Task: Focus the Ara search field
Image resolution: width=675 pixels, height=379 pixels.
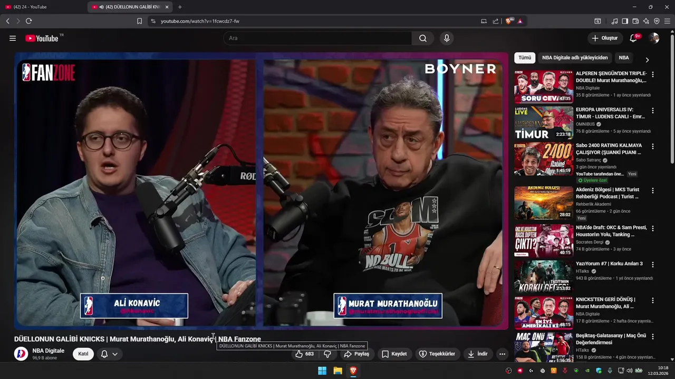Action: (x=317, y=38)
